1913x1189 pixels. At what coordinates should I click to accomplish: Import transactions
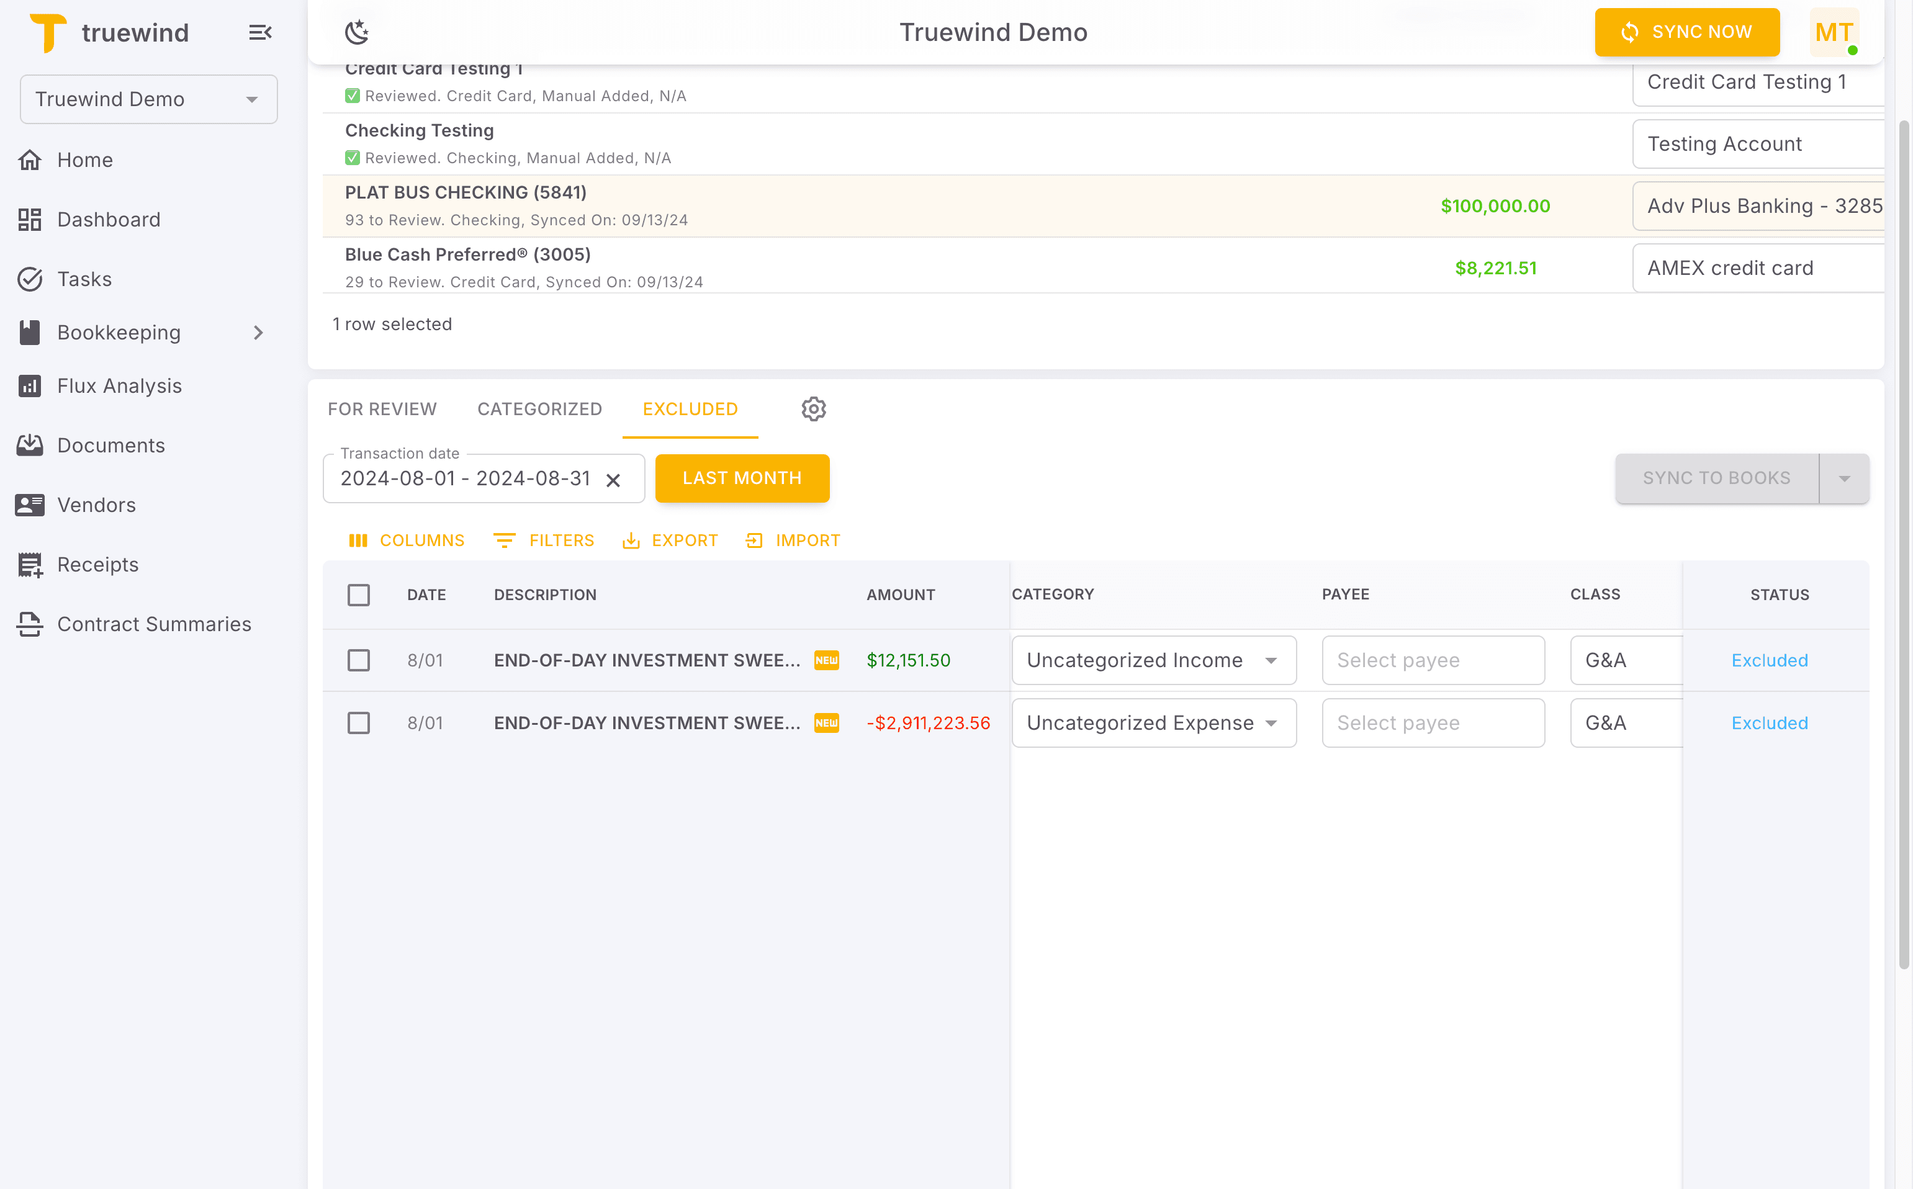pyautogui.click(x=792, y=541)
